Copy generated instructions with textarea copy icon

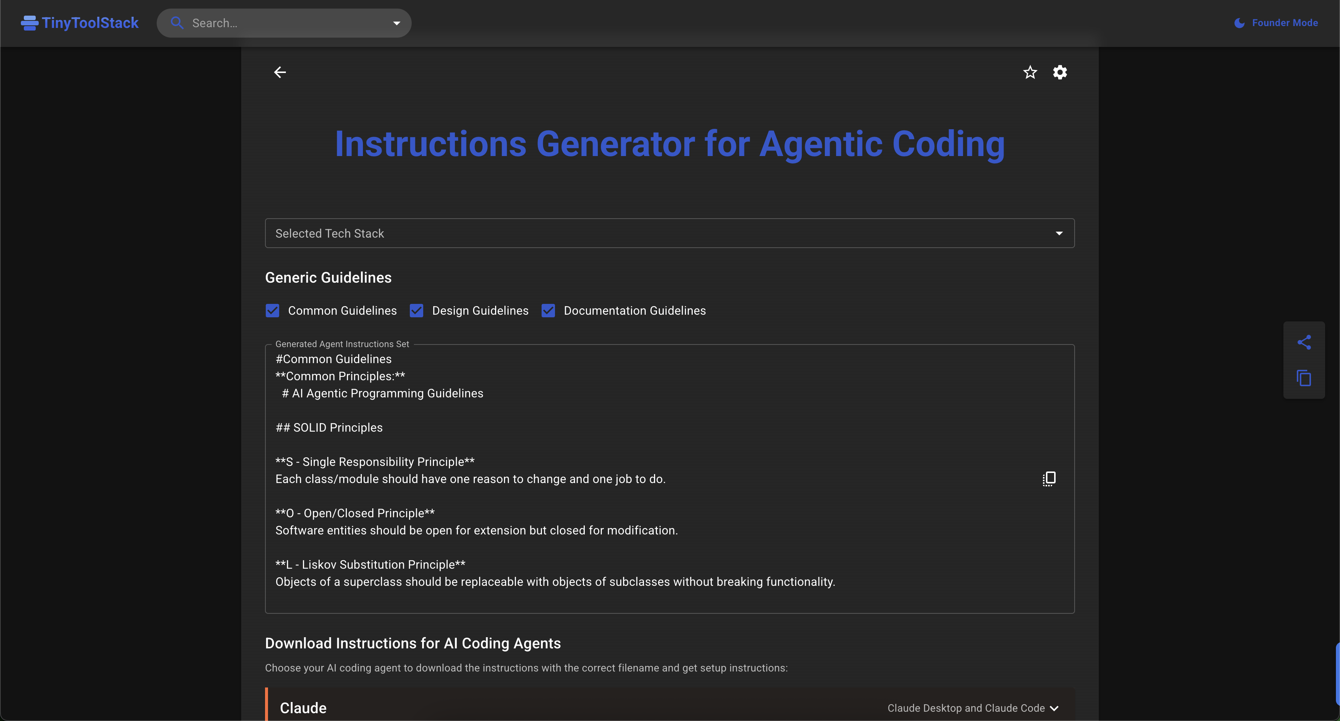tap(1049, 479)
